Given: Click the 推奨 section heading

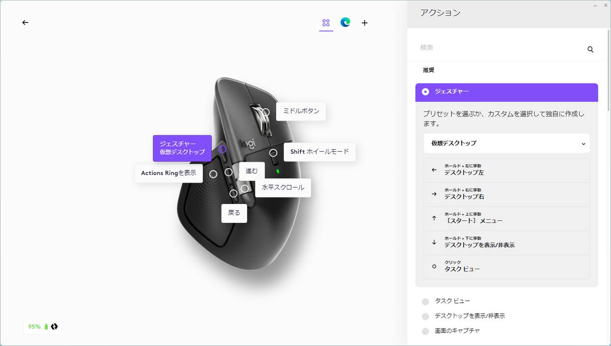Looking at the screenshot, I should click(x=428, y=70).
